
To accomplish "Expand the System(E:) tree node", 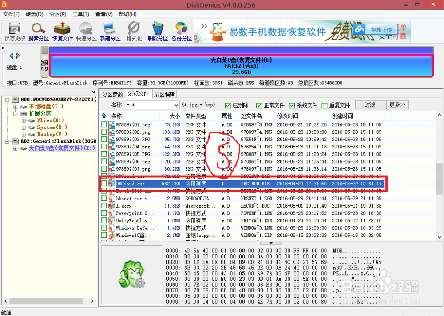I will click(x=24, y=128).
